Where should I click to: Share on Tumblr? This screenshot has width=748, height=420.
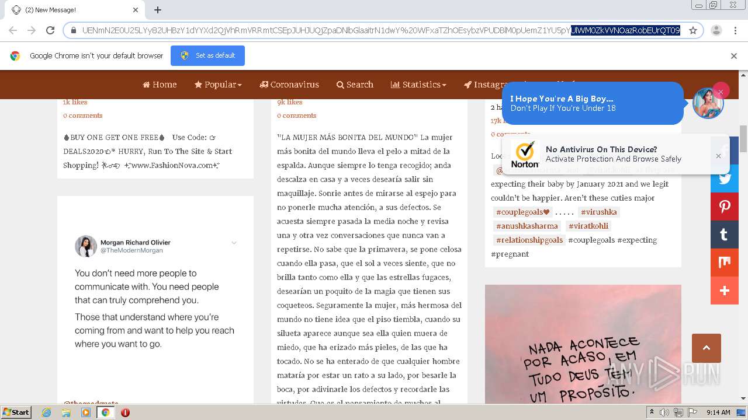pos(725,235)
